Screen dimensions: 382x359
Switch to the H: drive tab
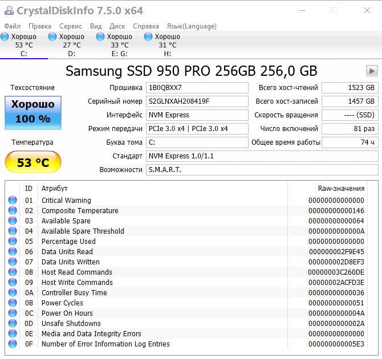click(168, 45)
